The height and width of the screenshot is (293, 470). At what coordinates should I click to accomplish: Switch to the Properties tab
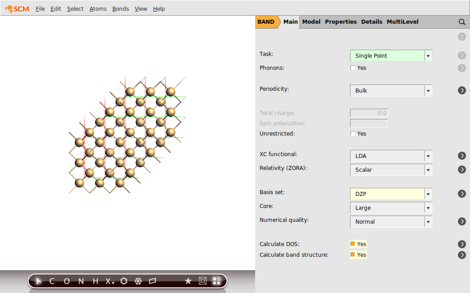pos(341,21)
